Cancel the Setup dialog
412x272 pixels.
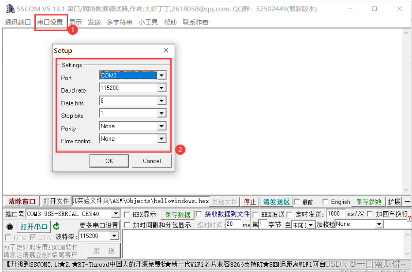[x=152, y=161]
